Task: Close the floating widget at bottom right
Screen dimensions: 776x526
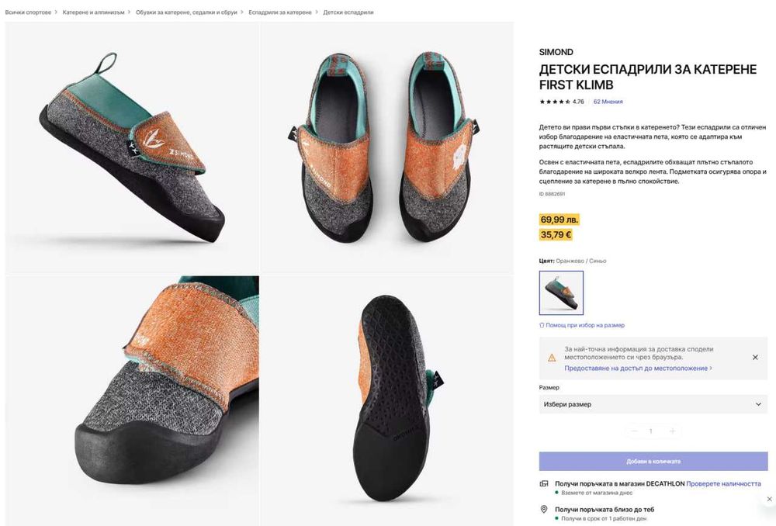Action: click(769, 500)
